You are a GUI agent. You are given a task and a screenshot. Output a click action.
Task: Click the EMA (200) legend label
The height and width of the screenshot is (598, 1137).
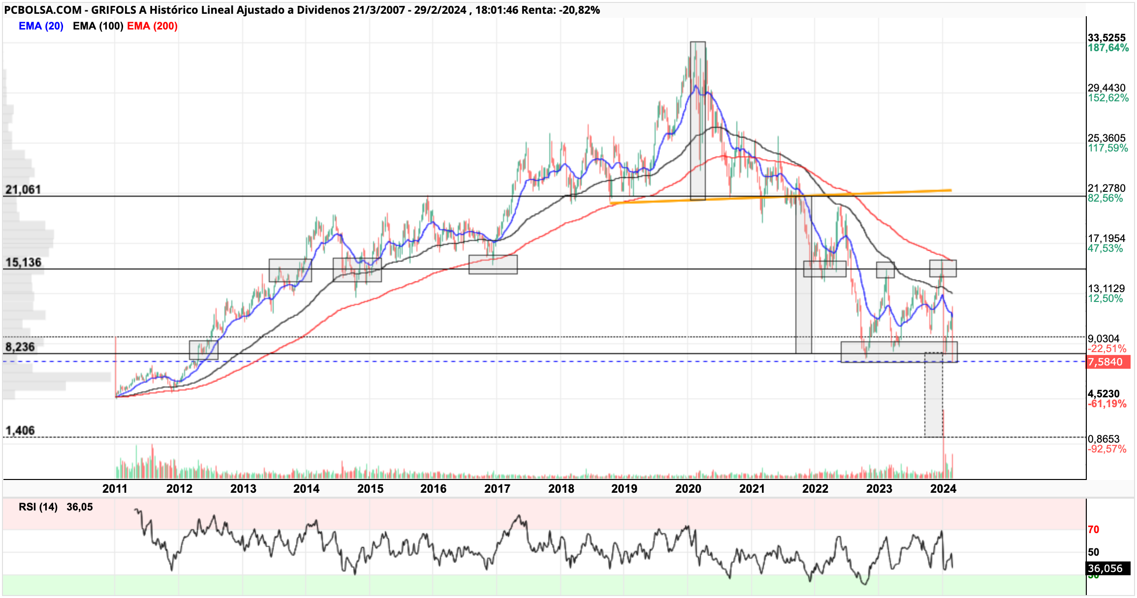tap(152, 26)
